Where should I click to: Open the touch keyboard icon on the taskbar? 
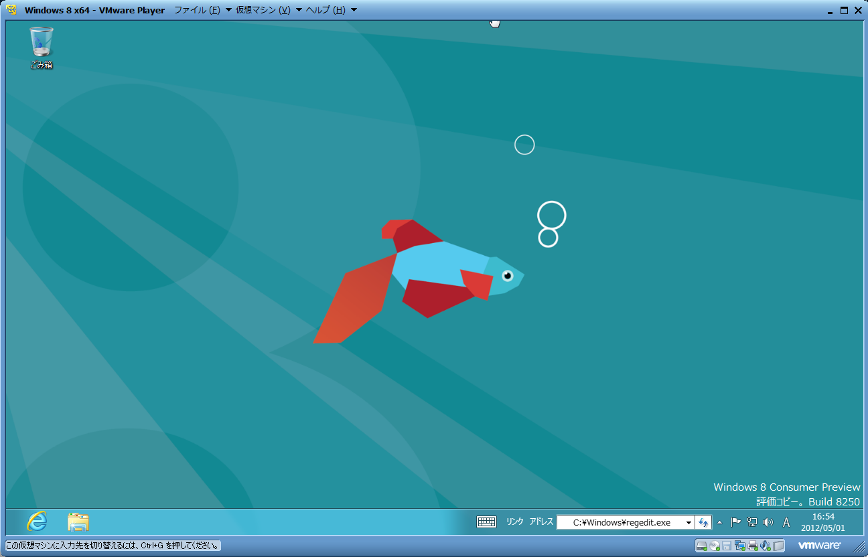pos(486,522)
